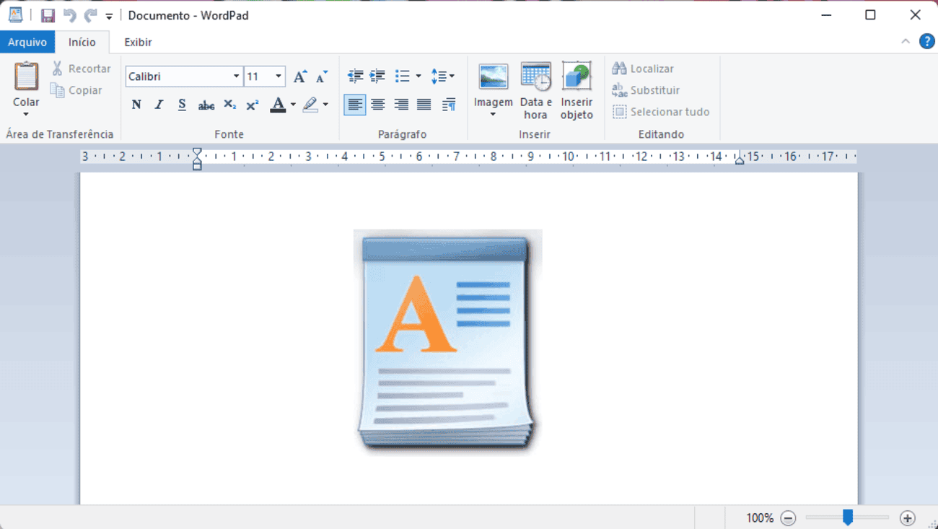938x529 pixels.
Task: Open the Arquivo menu
Action: (x=27, y=42)
